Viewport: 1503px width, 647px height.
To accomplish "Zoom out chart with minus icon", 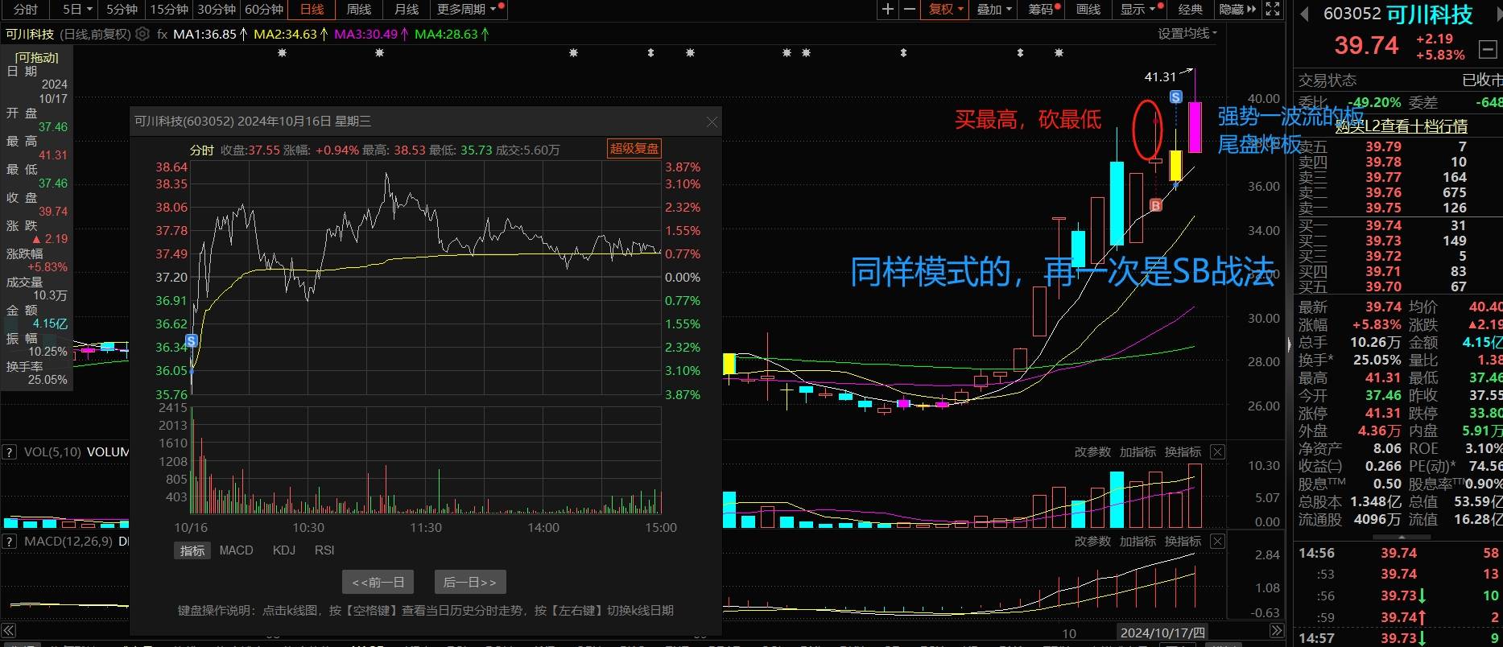I will click(910, 10).
